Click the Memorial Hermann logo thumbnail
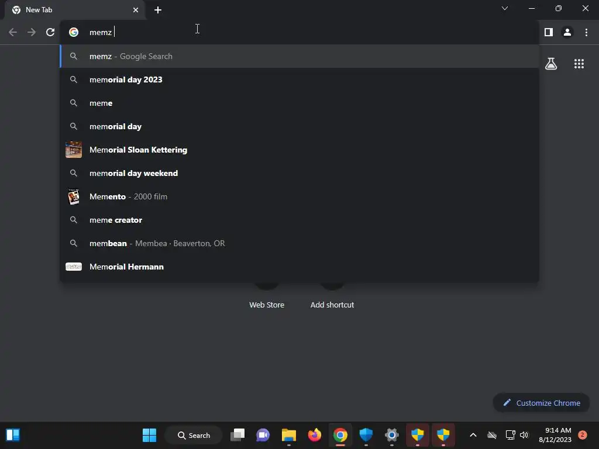This screenshot has width=599, height=449. pos(74,267)
